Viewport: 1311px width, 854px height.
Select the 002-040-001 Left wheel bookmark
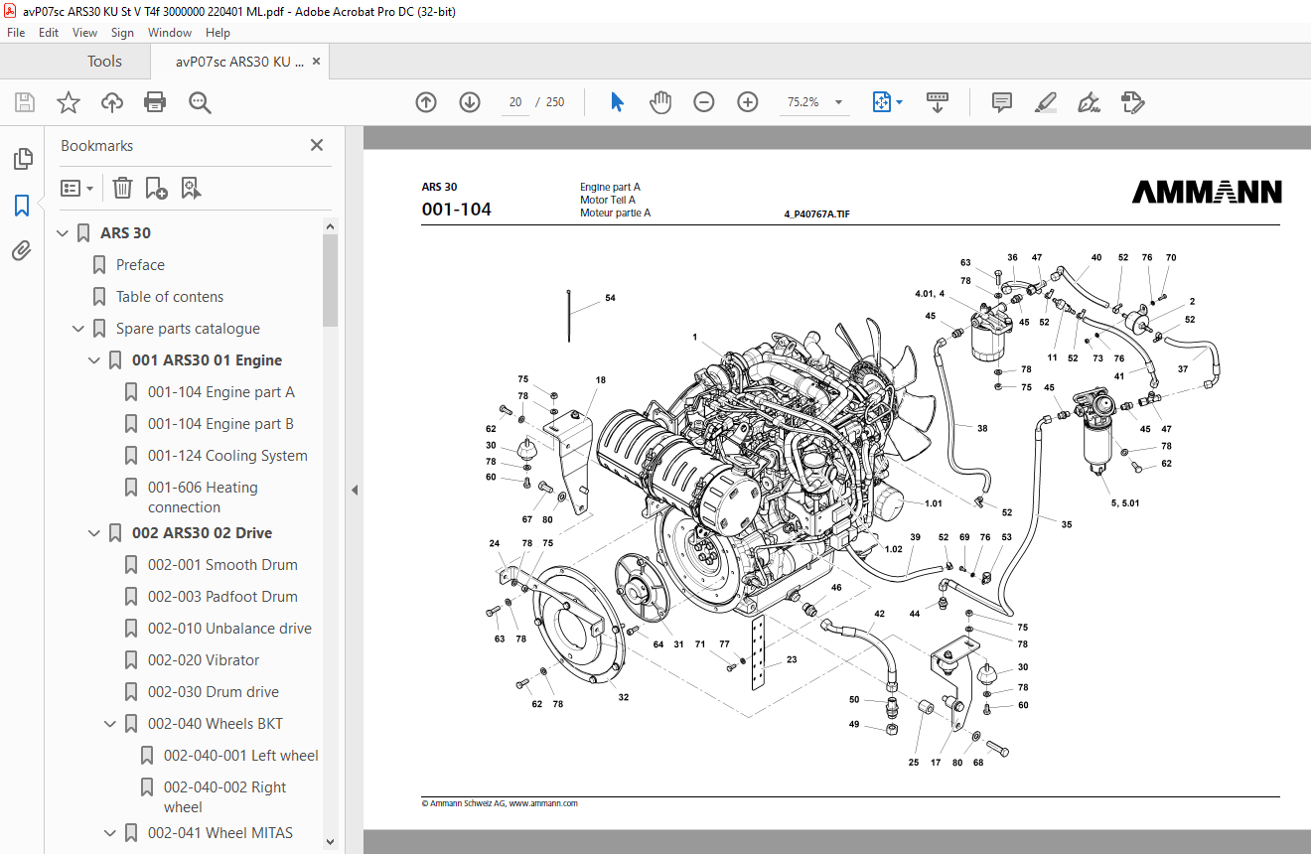(241, 756)
